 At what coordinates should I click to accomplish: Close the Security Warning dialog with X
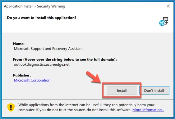point(168,6)
